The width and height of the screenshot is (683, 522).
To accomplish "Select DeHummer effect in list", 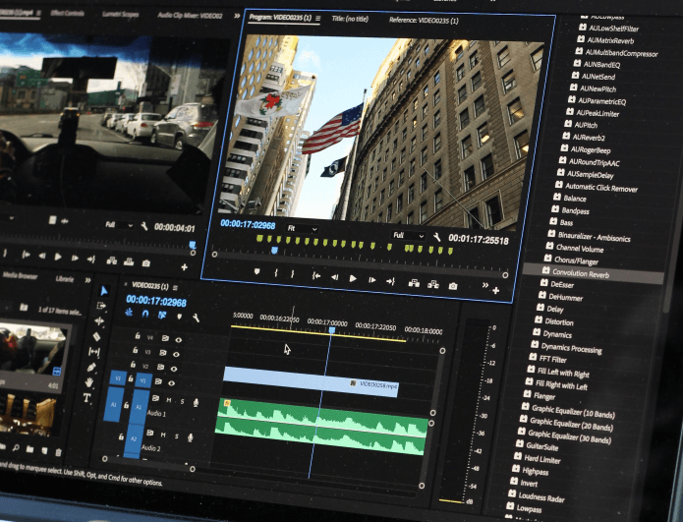I will pyautogui.click(x=565, y=297).
